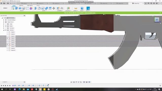The width and height of the screenshot is (162, 91).
Task: Switch to the Solid tab
Action: pos(14,6)
